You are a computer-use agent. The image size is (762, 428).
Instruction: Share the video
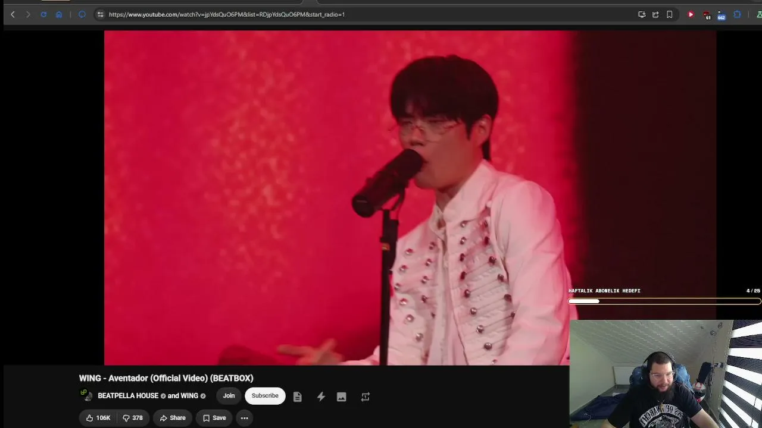click(x=173, y=418)
